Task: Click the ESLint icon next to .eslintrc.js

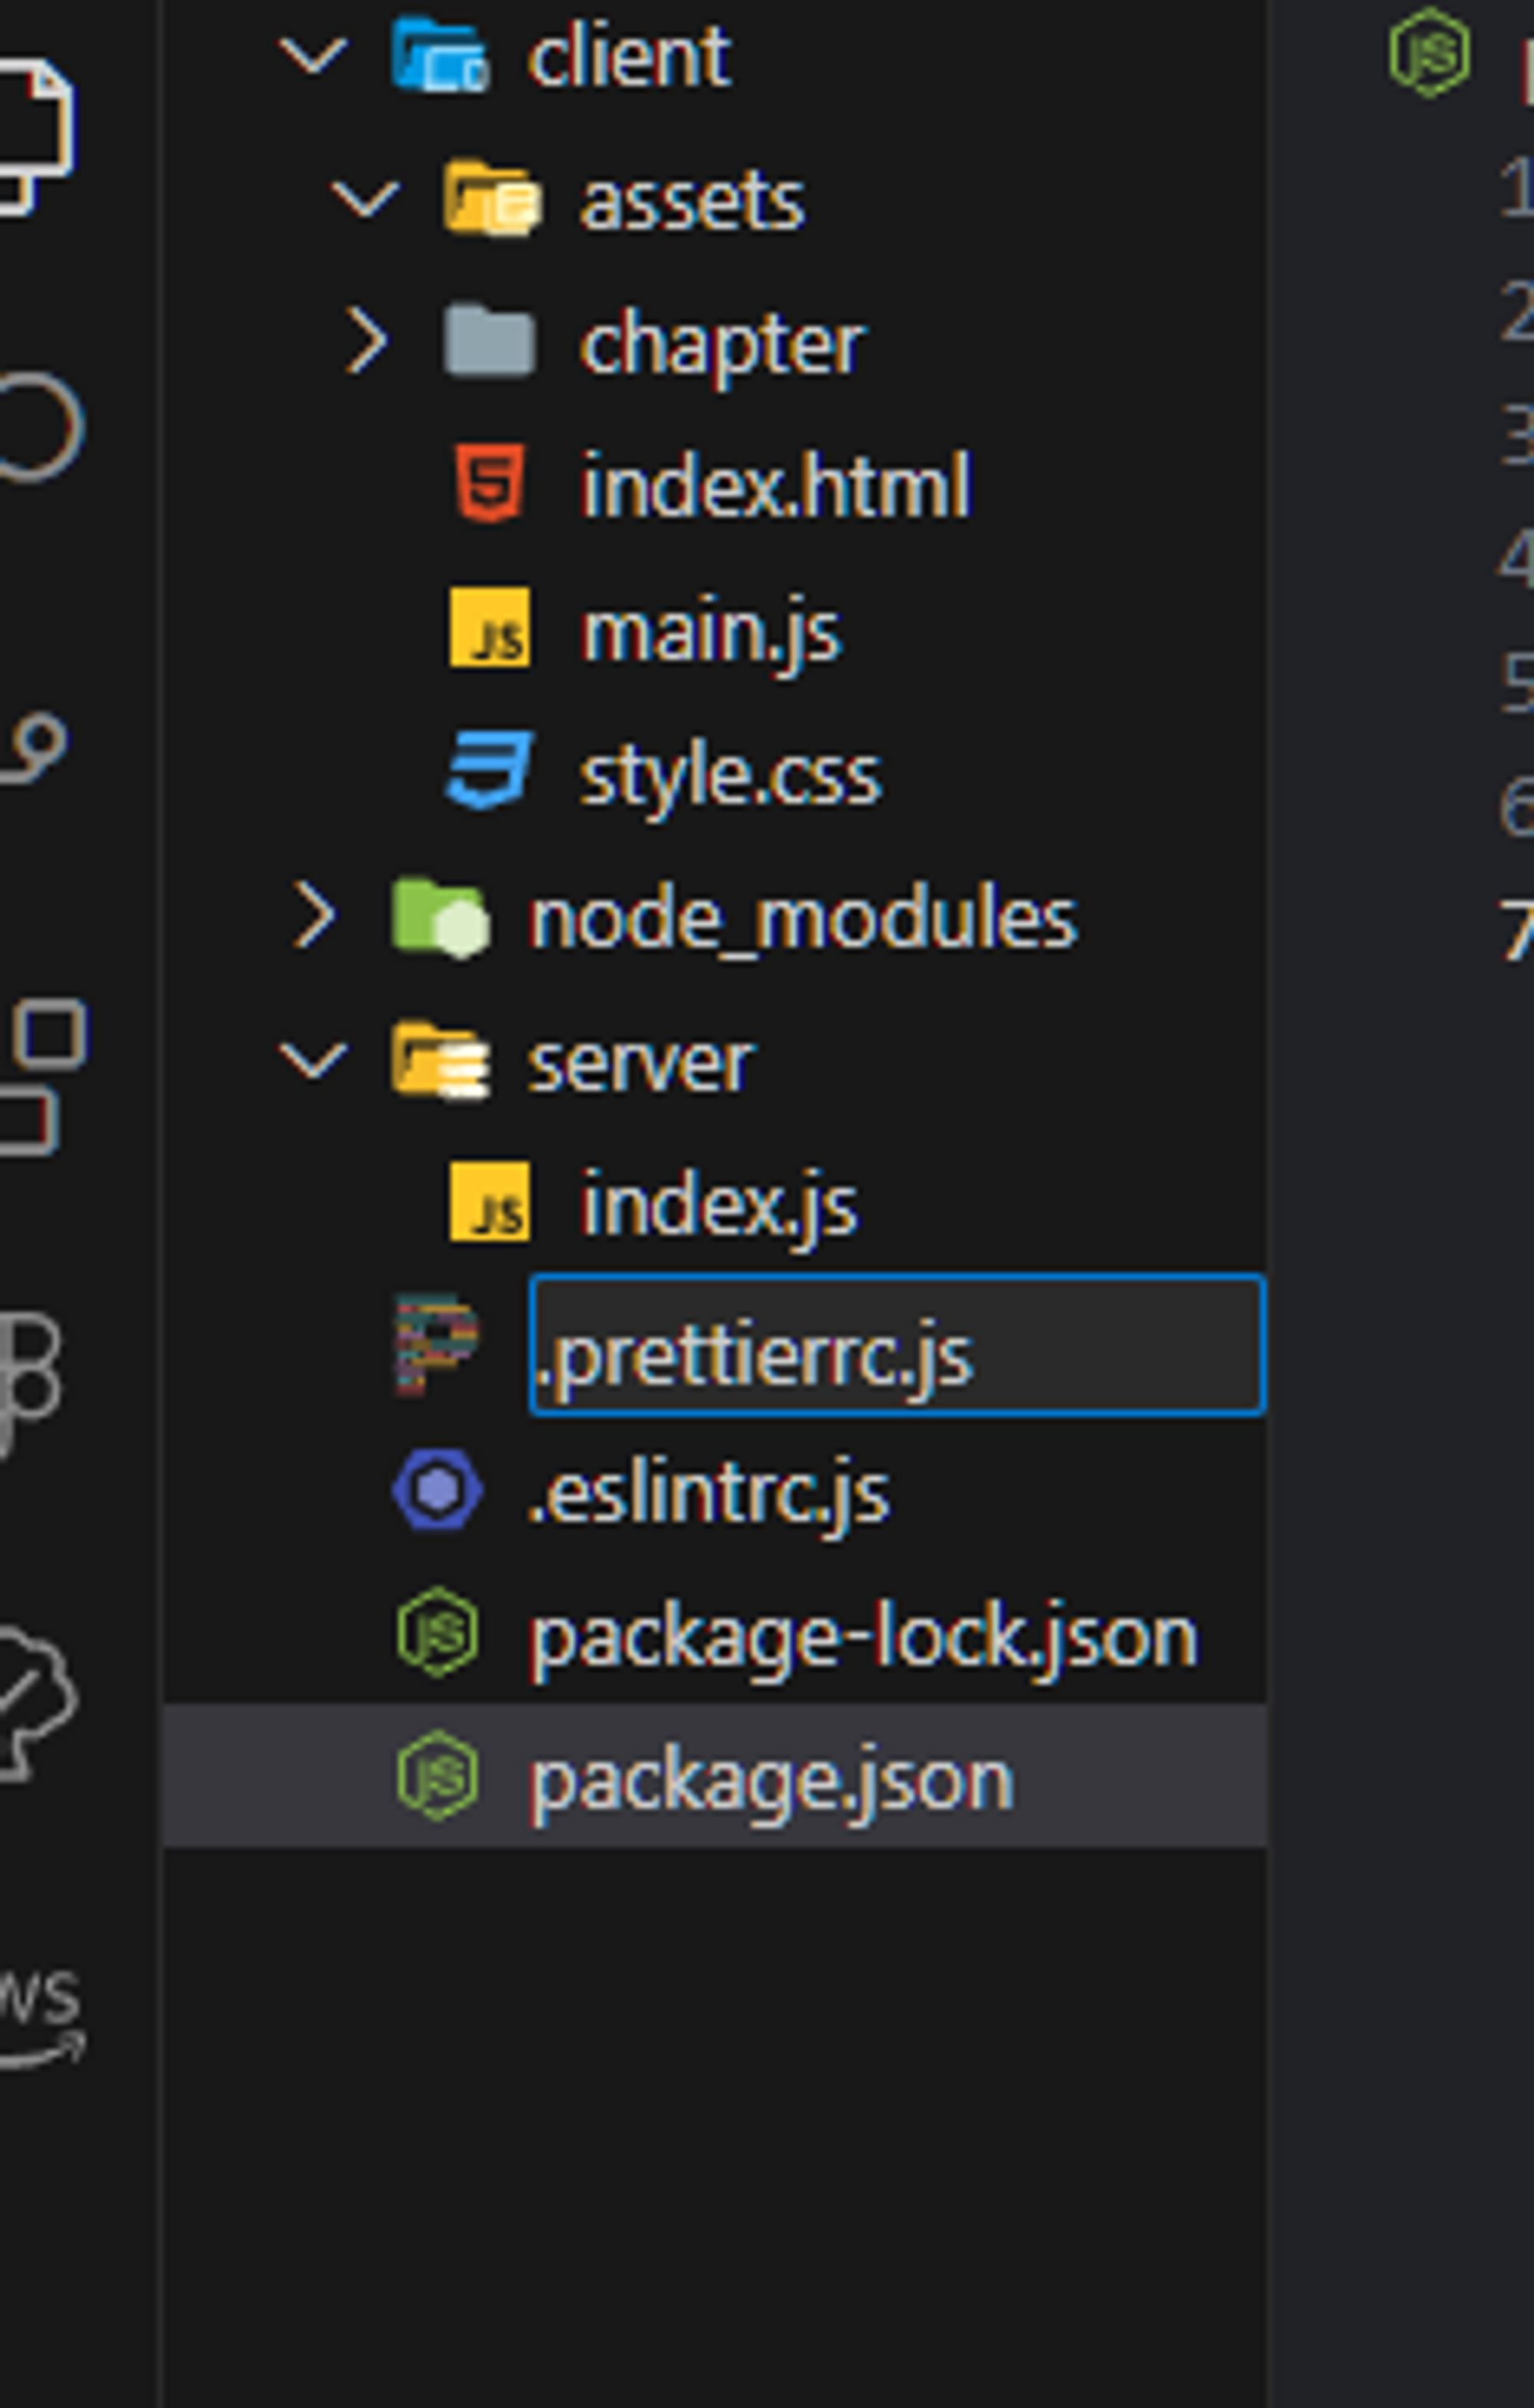Action: (437, 1489)
